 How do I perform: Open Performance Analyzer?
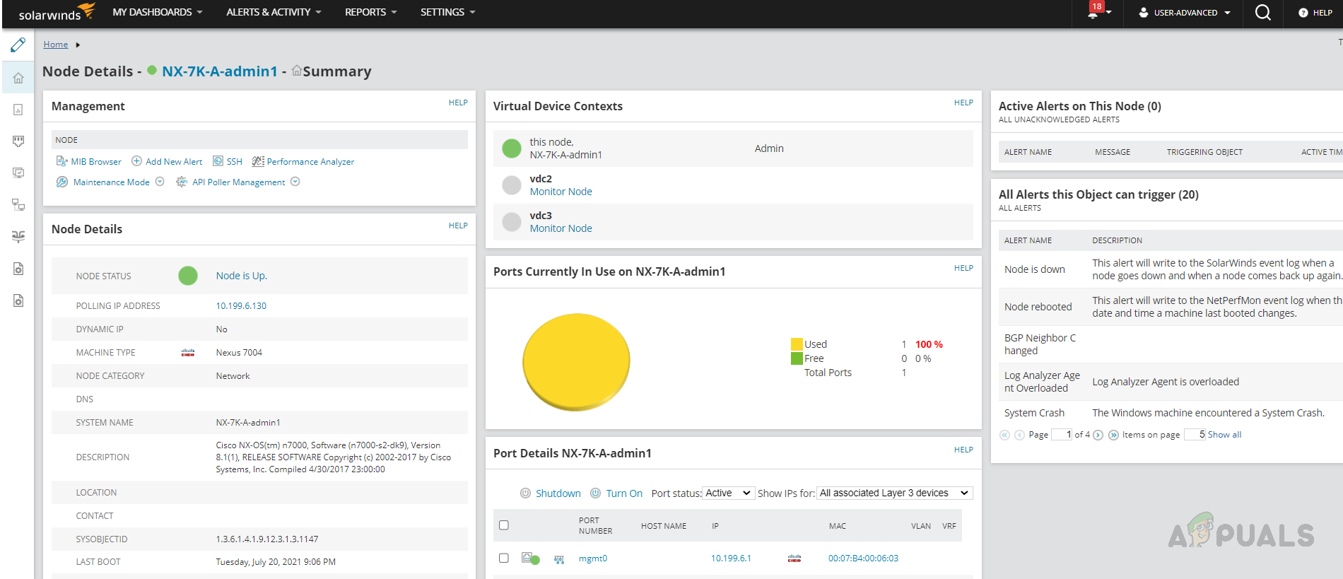click(303, 162)
